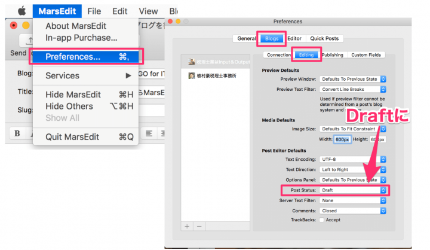The image size is (430, 250).
Task: Click the image Width field
Action: (342, 139)
